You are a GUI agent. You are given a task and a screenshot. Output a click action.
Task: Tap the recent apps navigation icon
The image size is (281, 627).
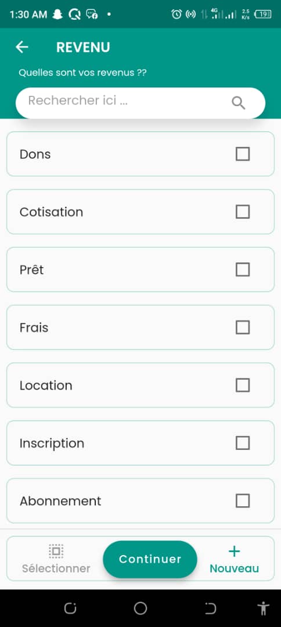click(x=70, y=608)
